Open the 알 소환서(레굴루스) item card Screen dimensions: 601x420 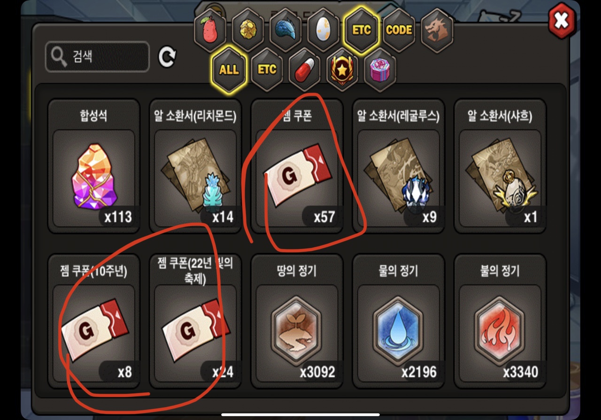click(x=398, y=166)
